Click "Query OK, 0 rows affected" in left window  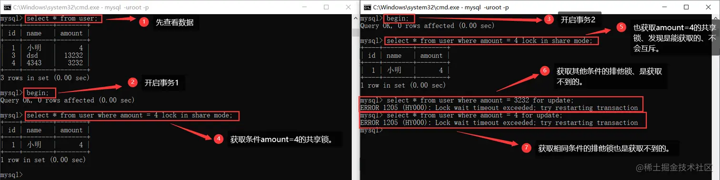coord(67,100)
